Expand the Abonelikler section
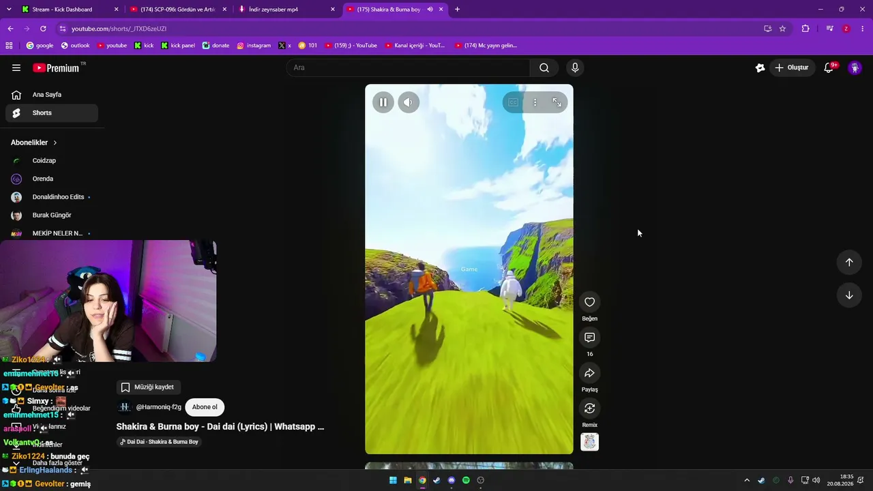This screenshot has height=491, width=873. pyautogui.click(x=34, y=143)
